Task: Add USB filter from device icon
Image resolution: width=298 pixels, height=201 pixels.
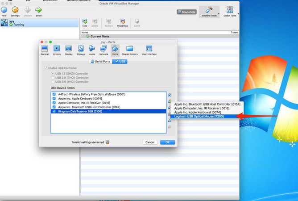Action: 170,101
